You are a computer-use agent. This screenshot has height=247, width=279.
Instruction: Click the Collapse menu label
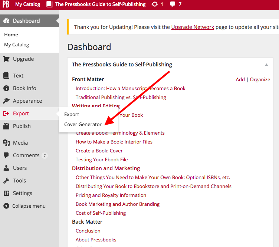tap(29, 206)
